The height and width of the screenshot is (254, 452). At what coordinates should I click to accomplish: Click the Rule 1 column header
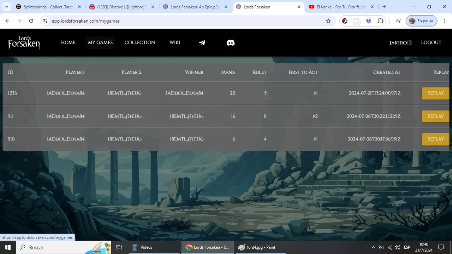260,72
